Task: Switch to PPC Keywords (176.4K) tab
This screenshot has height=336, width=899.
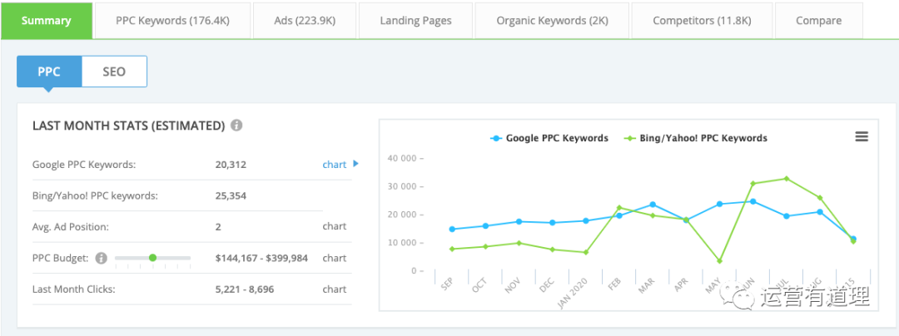Action: tap(172, 21)
